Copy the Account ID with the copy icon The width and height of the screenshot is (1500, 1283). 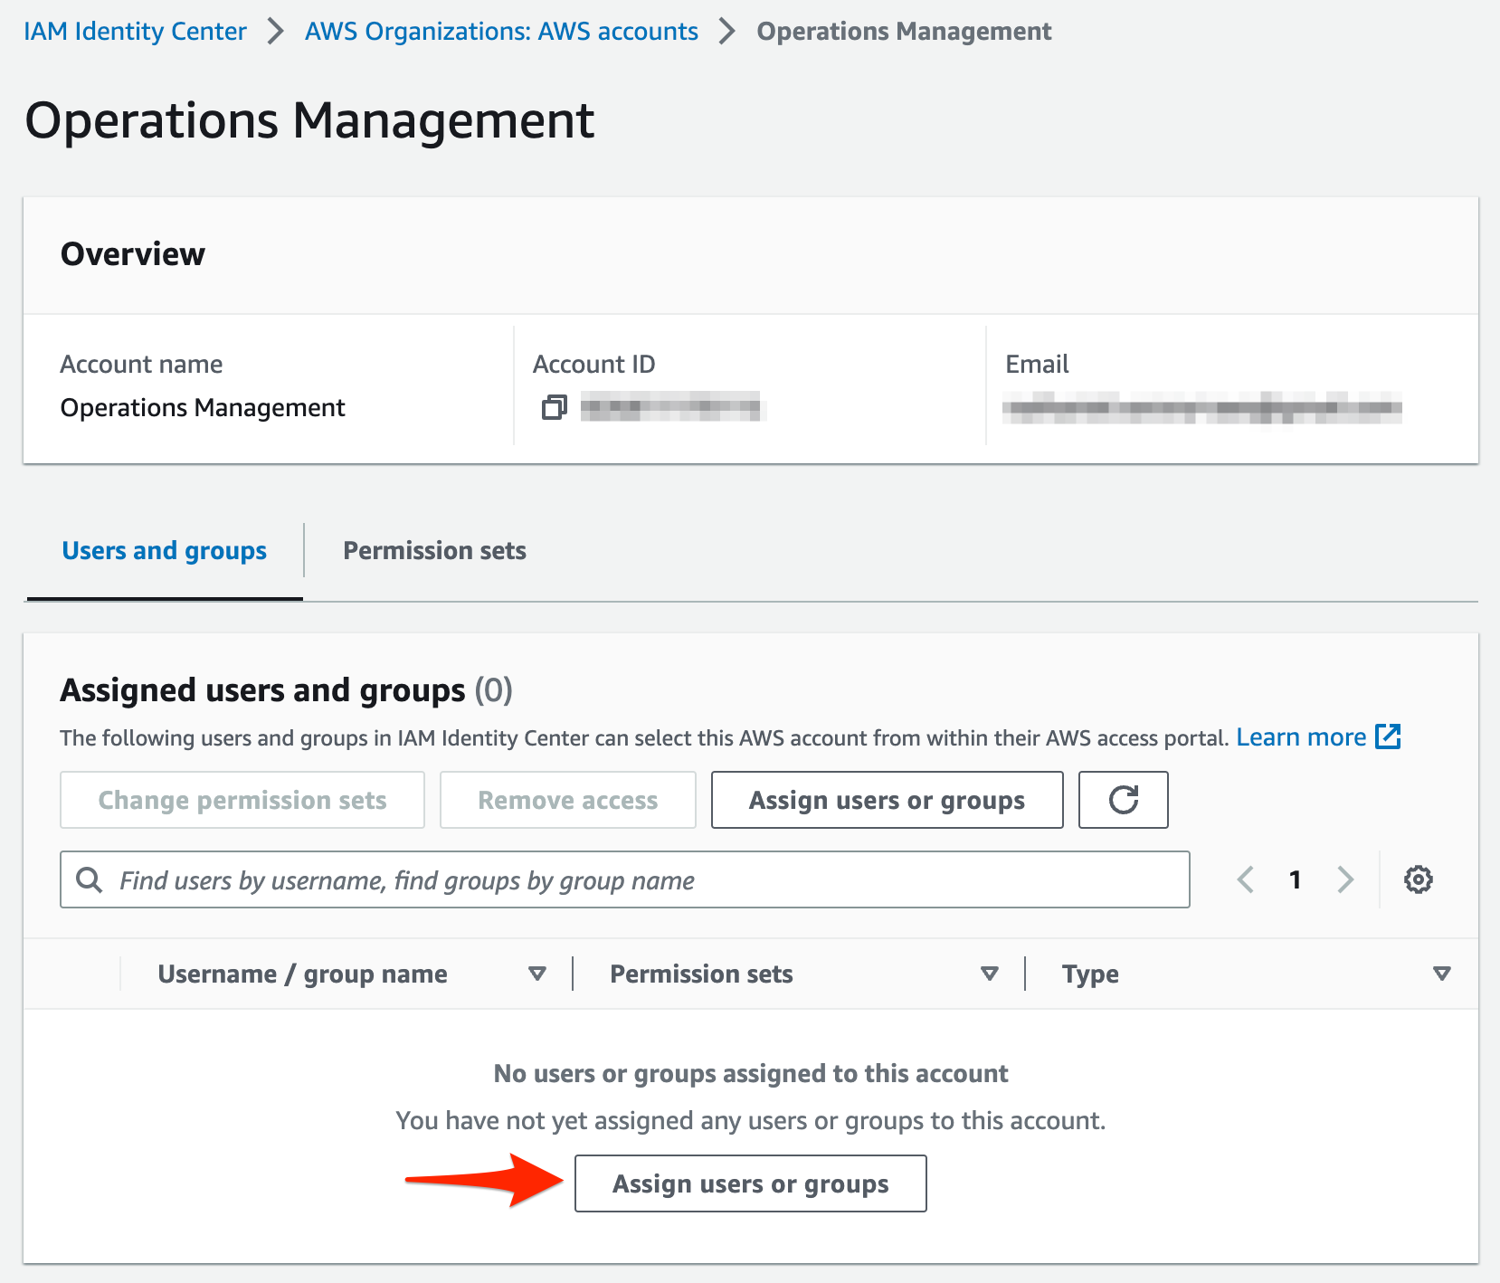(x=554, y=408)
